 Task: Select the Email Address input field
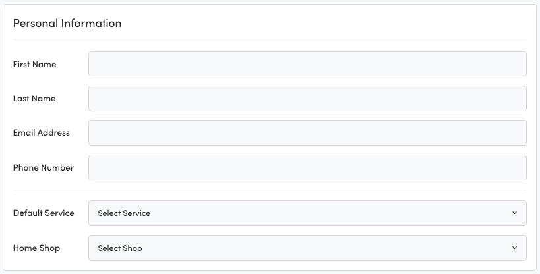coord(307,132)
